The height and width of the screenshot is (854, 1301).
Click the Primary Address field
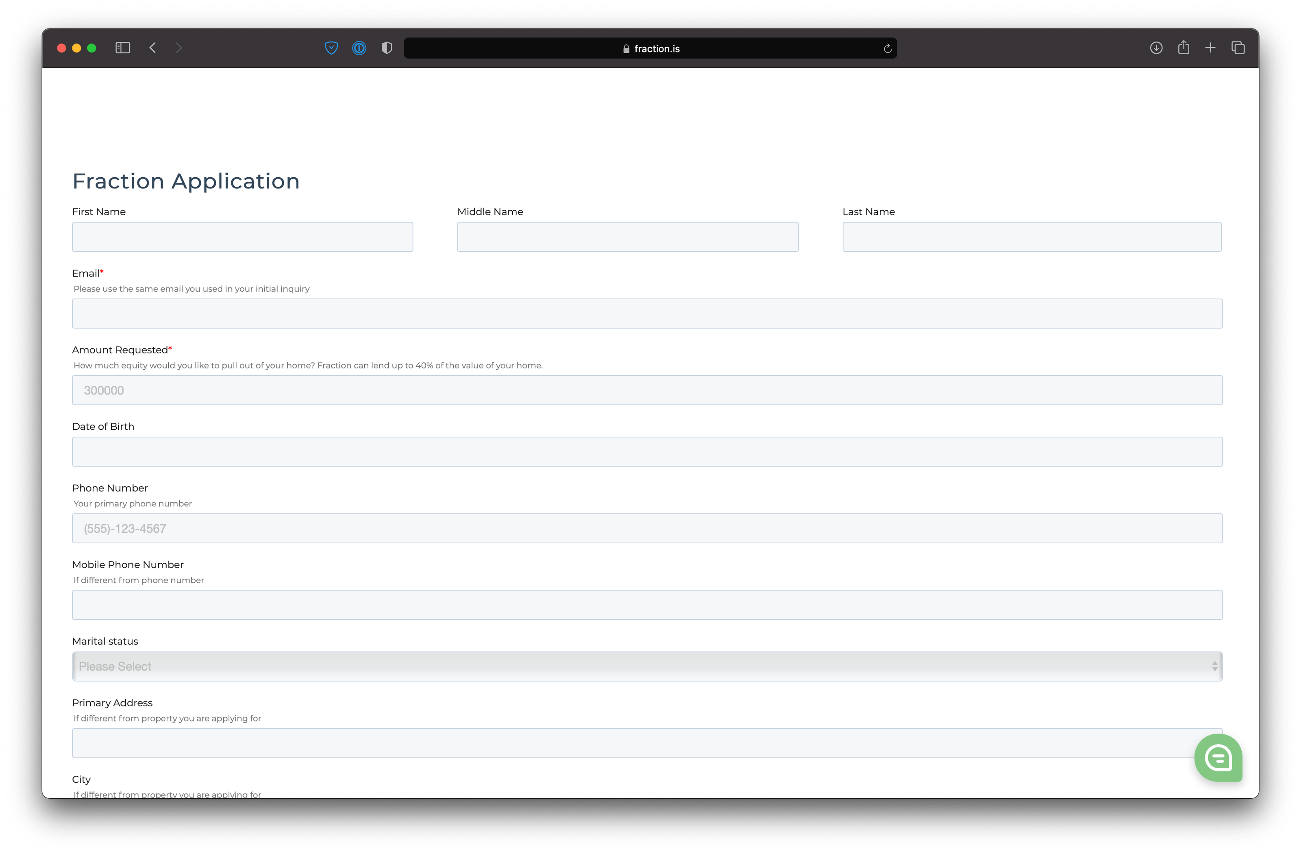pos(647,743)
